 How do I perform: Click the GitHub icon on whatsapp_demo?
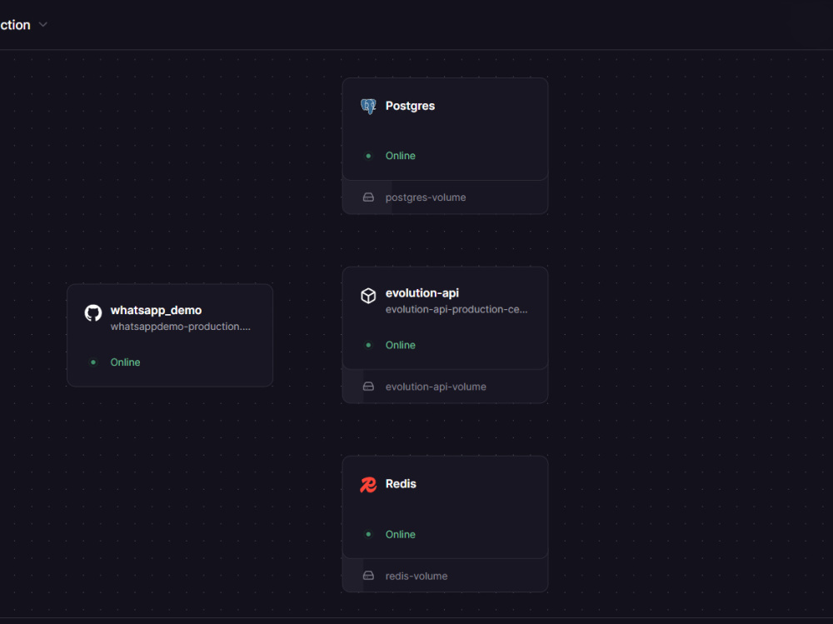(x=93, y=313)
